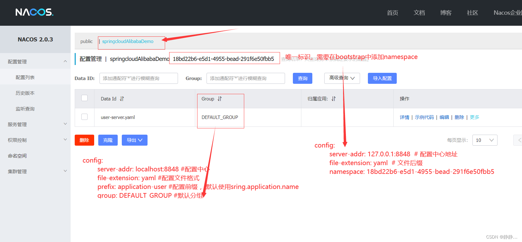Click DEFAULT_GROUP cell
The image size is (522, 242).
220,117
